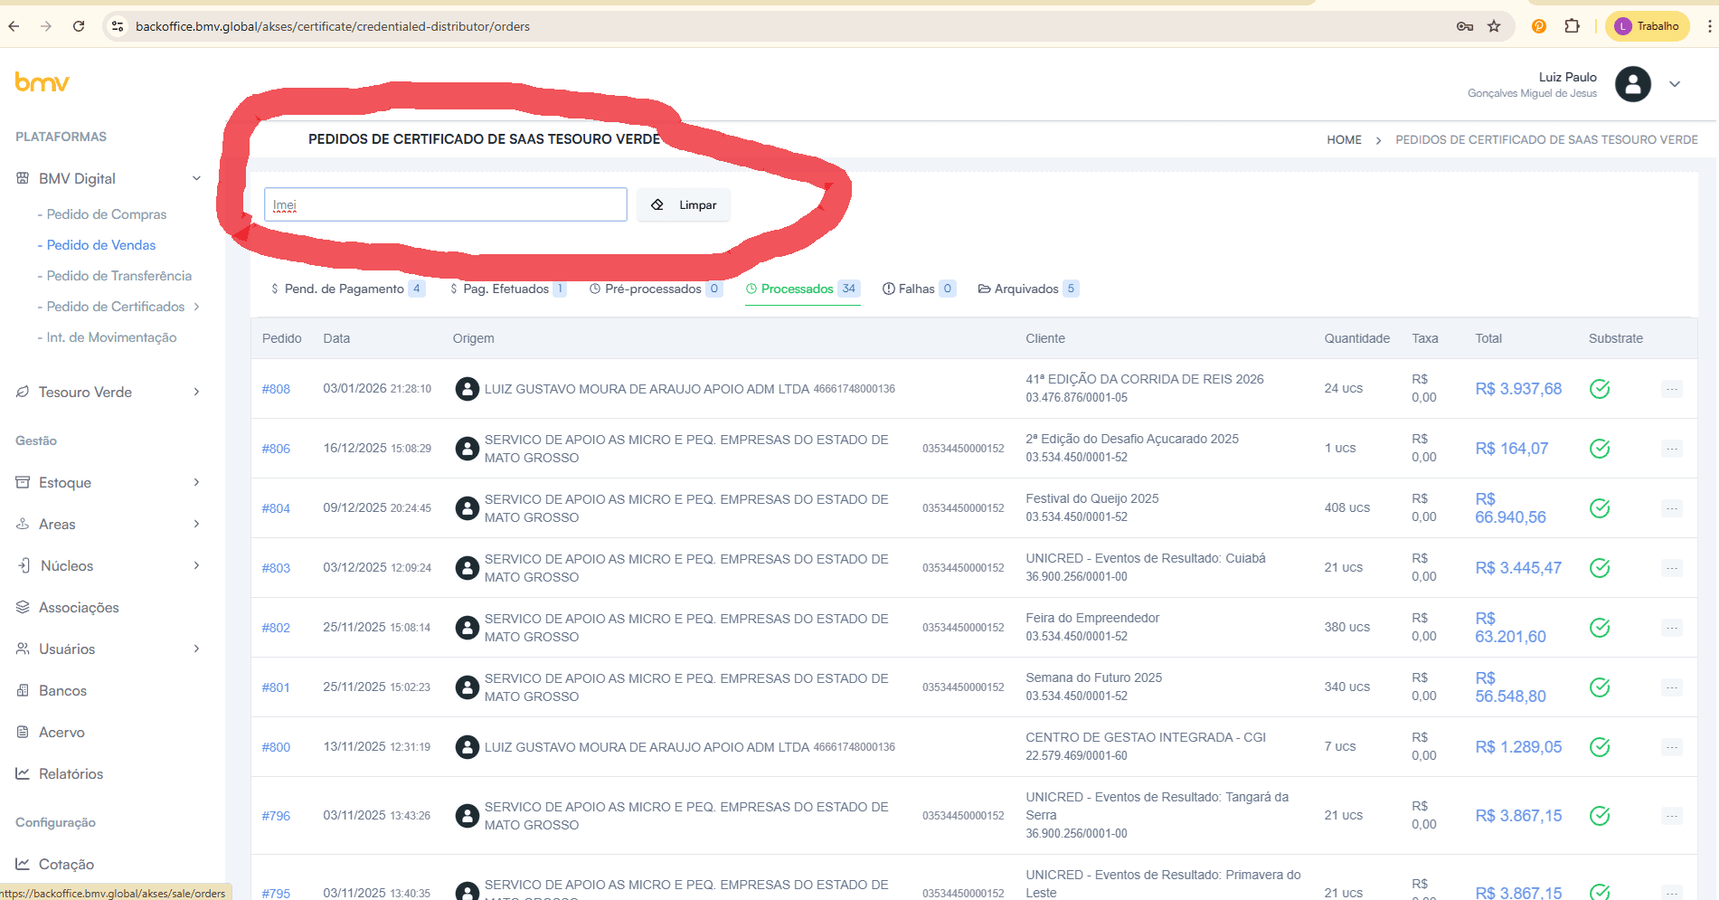Switch to Pré-processados tab

[656, 289]
